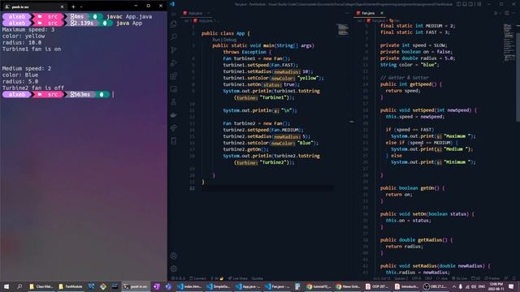Screen dimensions: 520x292
Task: Switch to the index.htm VS Code taskbar window
Action: click(x=189, y=286)
